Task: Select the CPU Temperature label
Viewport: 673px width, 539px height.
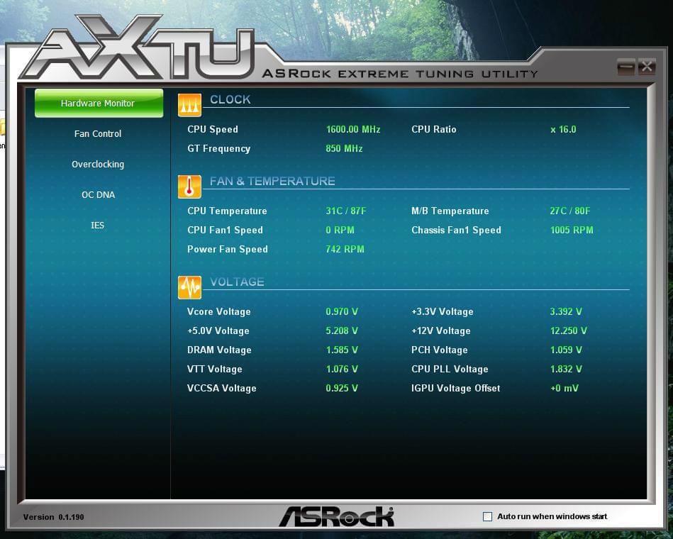Action: [227, 211]
